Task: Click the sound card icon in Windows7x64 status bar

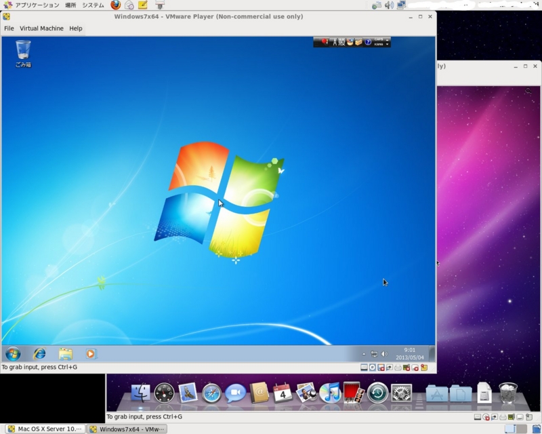Action: tap(406, 368)
